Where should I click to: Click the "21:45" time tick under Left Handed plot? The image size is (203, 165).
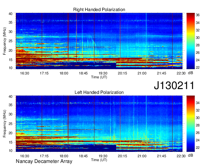162,156
